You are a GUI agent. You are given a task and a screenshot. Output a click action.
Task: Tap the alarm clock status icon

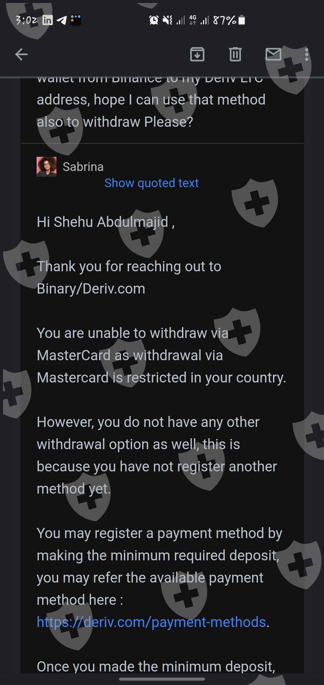coord(154,20)
